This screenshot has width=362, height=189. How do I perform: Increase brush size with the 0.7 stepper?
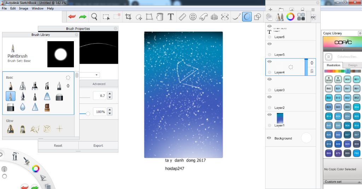coord(110,94)
